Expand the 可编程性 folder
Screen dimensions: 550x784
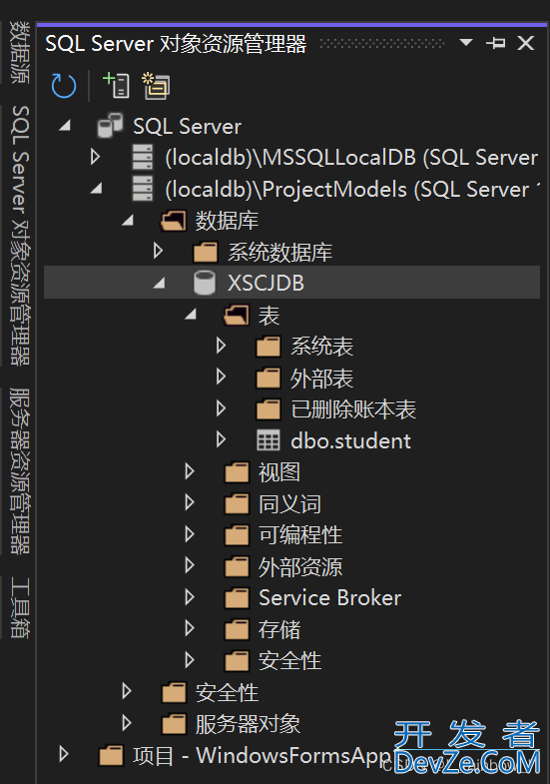point(190,534)
